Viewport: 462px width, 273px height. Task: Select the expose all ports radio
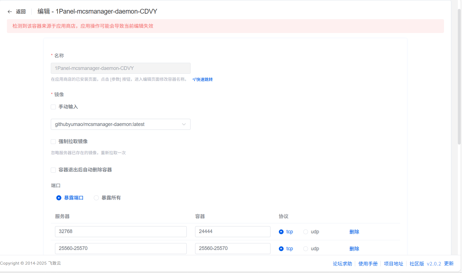click(x=96, y=198)
